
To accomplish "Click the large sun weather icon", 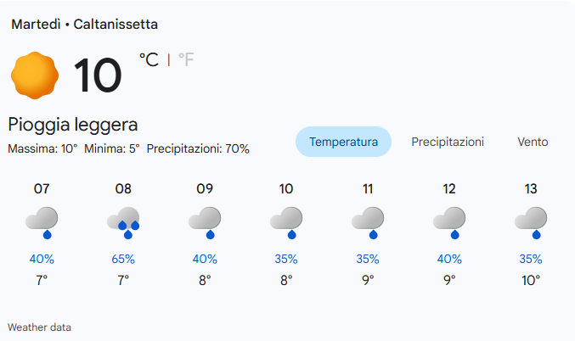I will tap(35, 75).
